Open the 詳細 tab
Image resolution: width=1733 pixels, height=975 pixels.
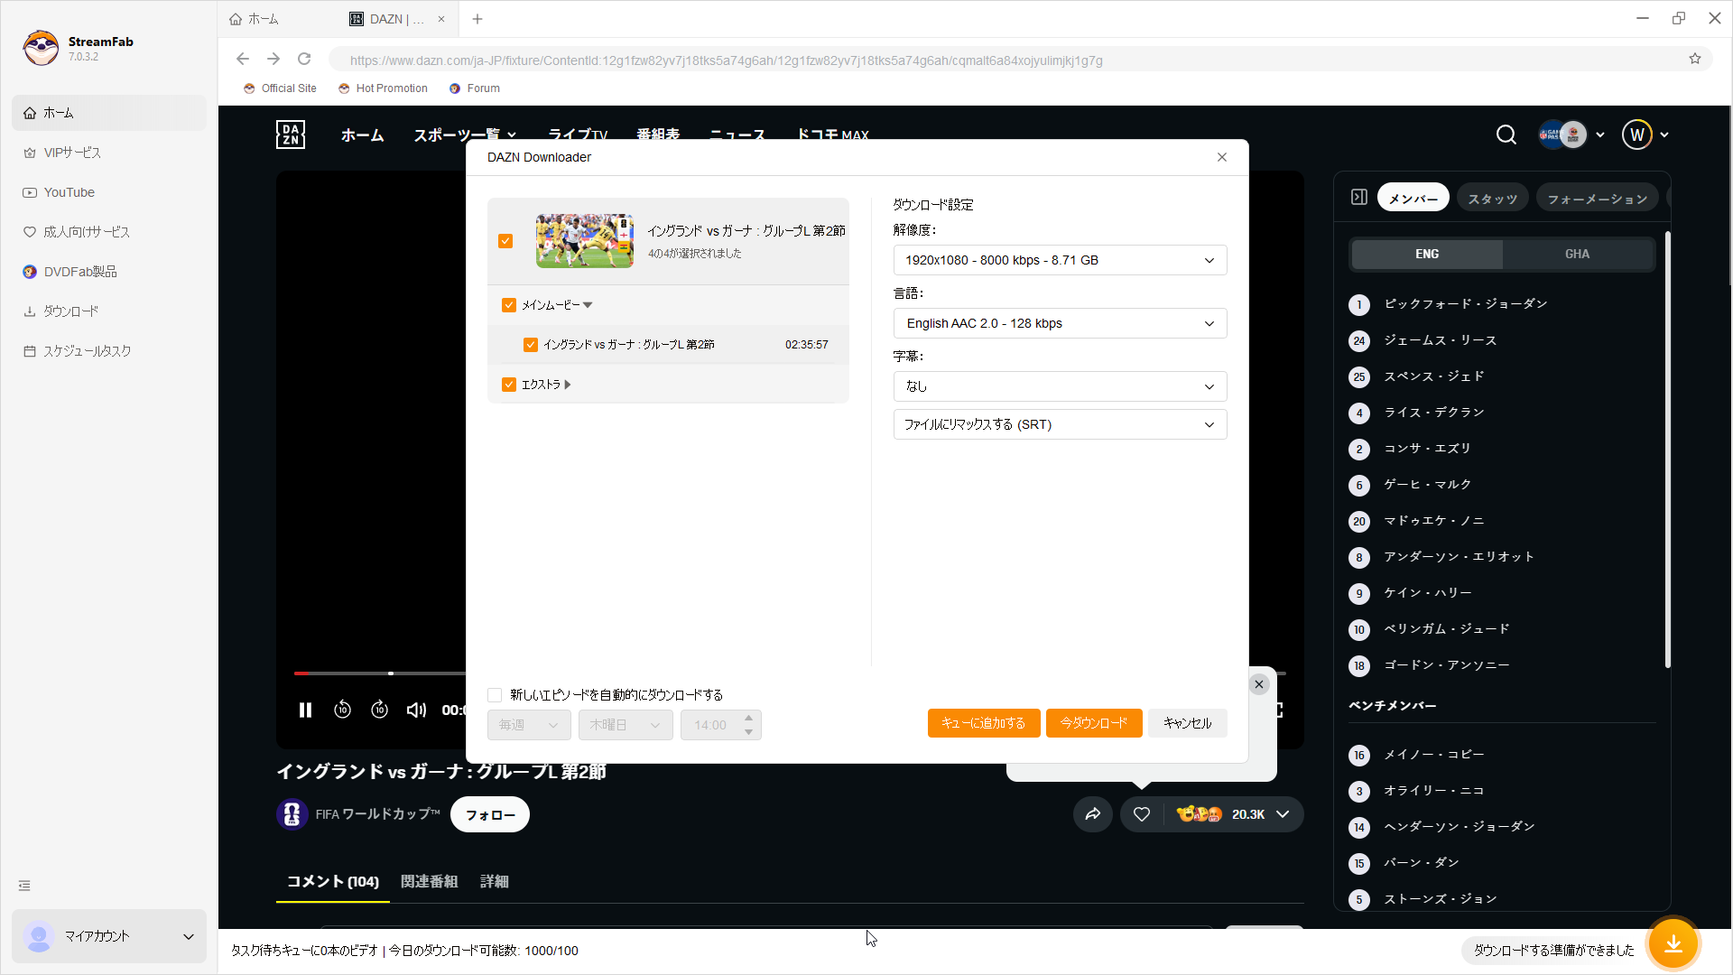[x=495, y=882]
